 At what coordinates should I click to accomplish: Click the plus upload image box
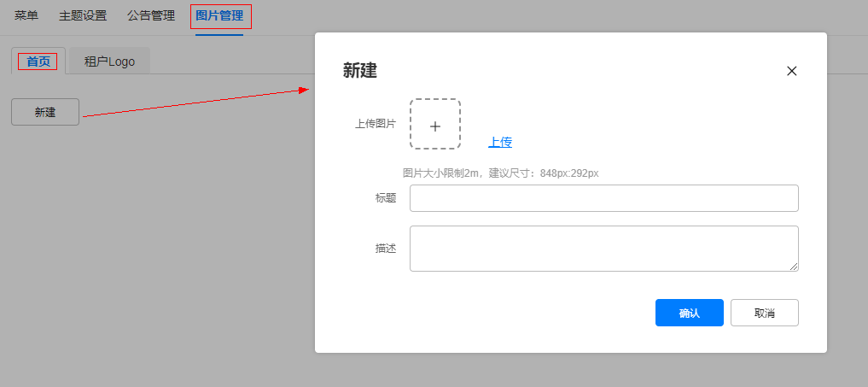tap(435, 124)
